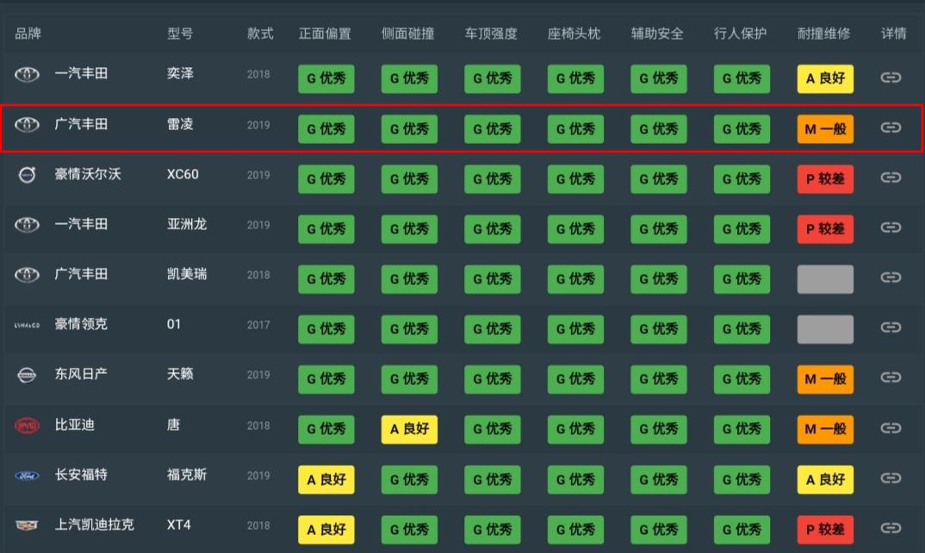Open the detail link icon for XT4

click(893, 530)
